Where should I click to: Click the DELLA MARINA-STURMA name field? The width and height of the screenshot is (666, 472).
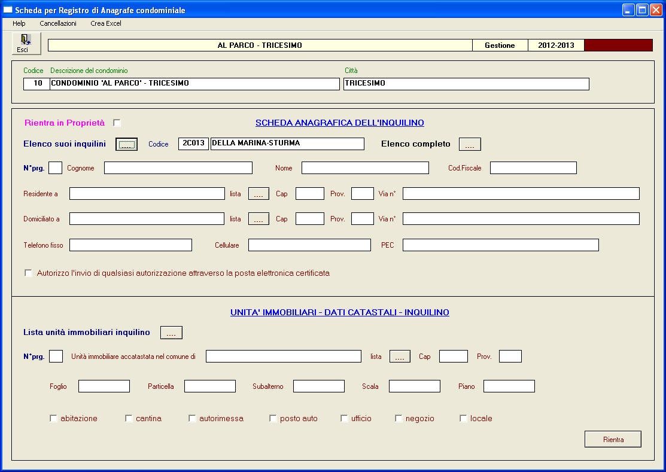click(x=288, y=144)
